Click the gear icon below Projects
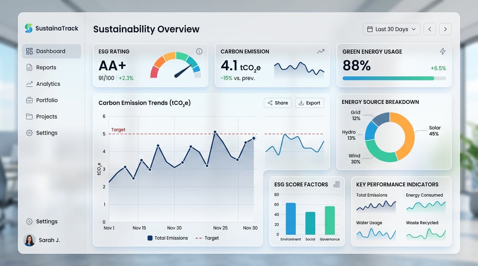This screenshot has width=478, height=266. pyautogui.click(x=29, y=133)
